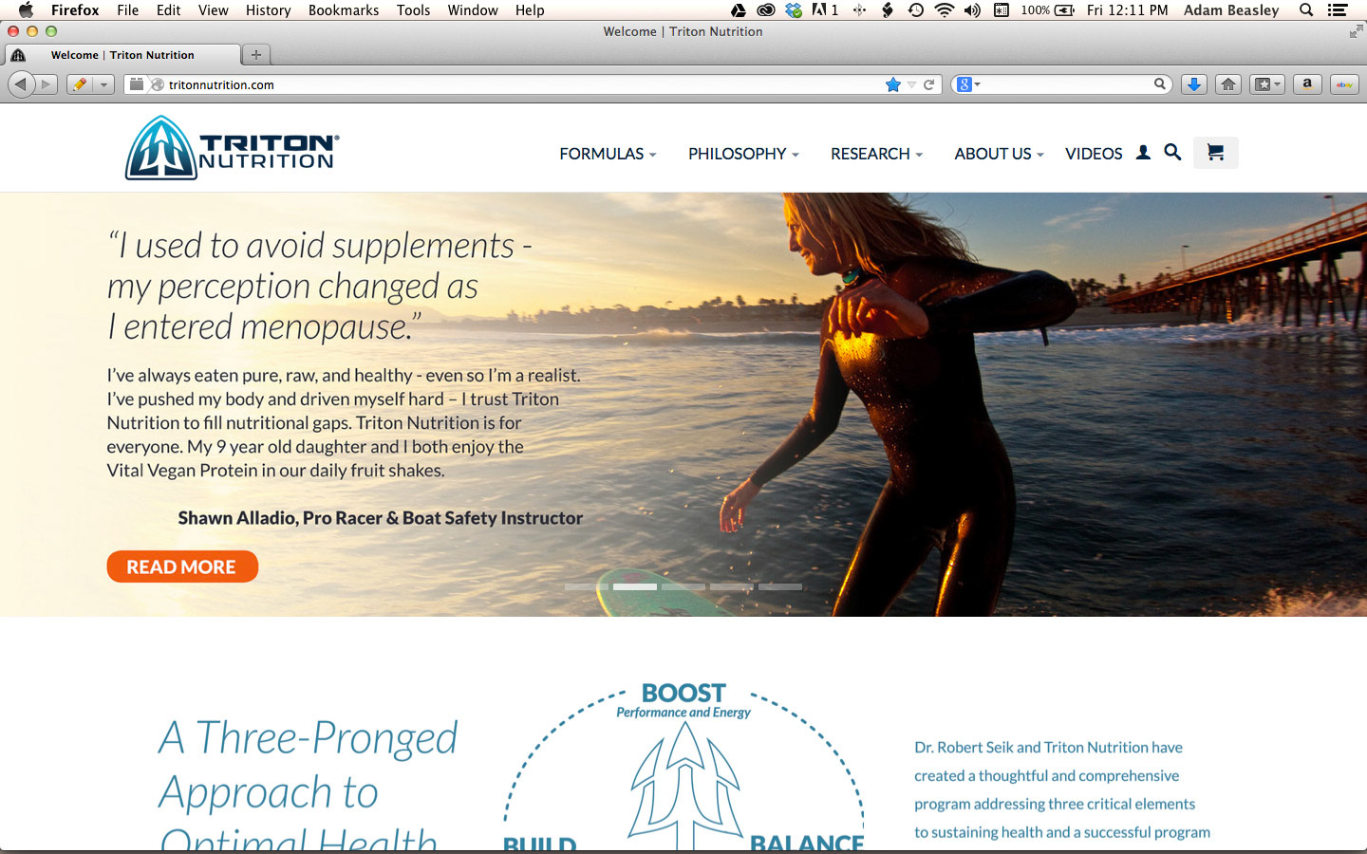Open the Firefox application menu
1367x854 pixels.
75,10
